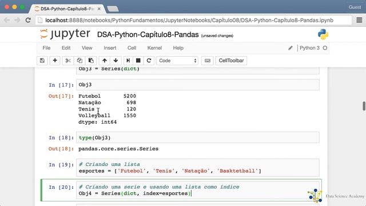
Task: Open the File menu
Action: pyautogui.click(x=46, y=48)
